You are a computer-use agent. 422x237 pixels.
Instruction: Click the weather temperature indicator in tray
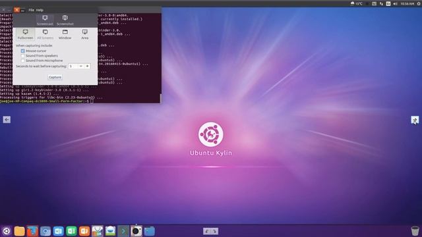click(x=357, y=3)
